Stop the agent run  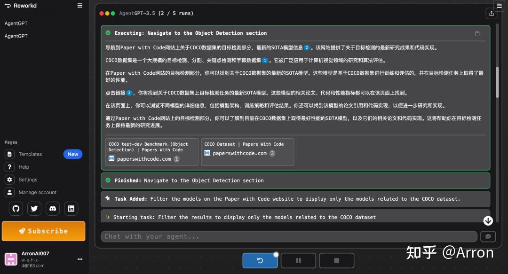pos(337,260)
